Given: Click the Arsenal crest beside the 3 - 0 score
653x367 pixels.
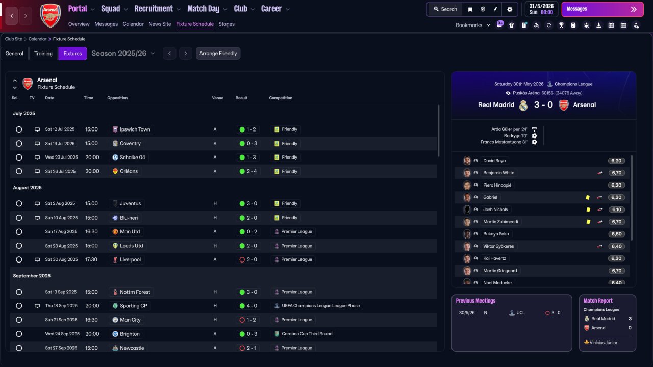Looking at the screenshot, I should (x=564, y=105).
